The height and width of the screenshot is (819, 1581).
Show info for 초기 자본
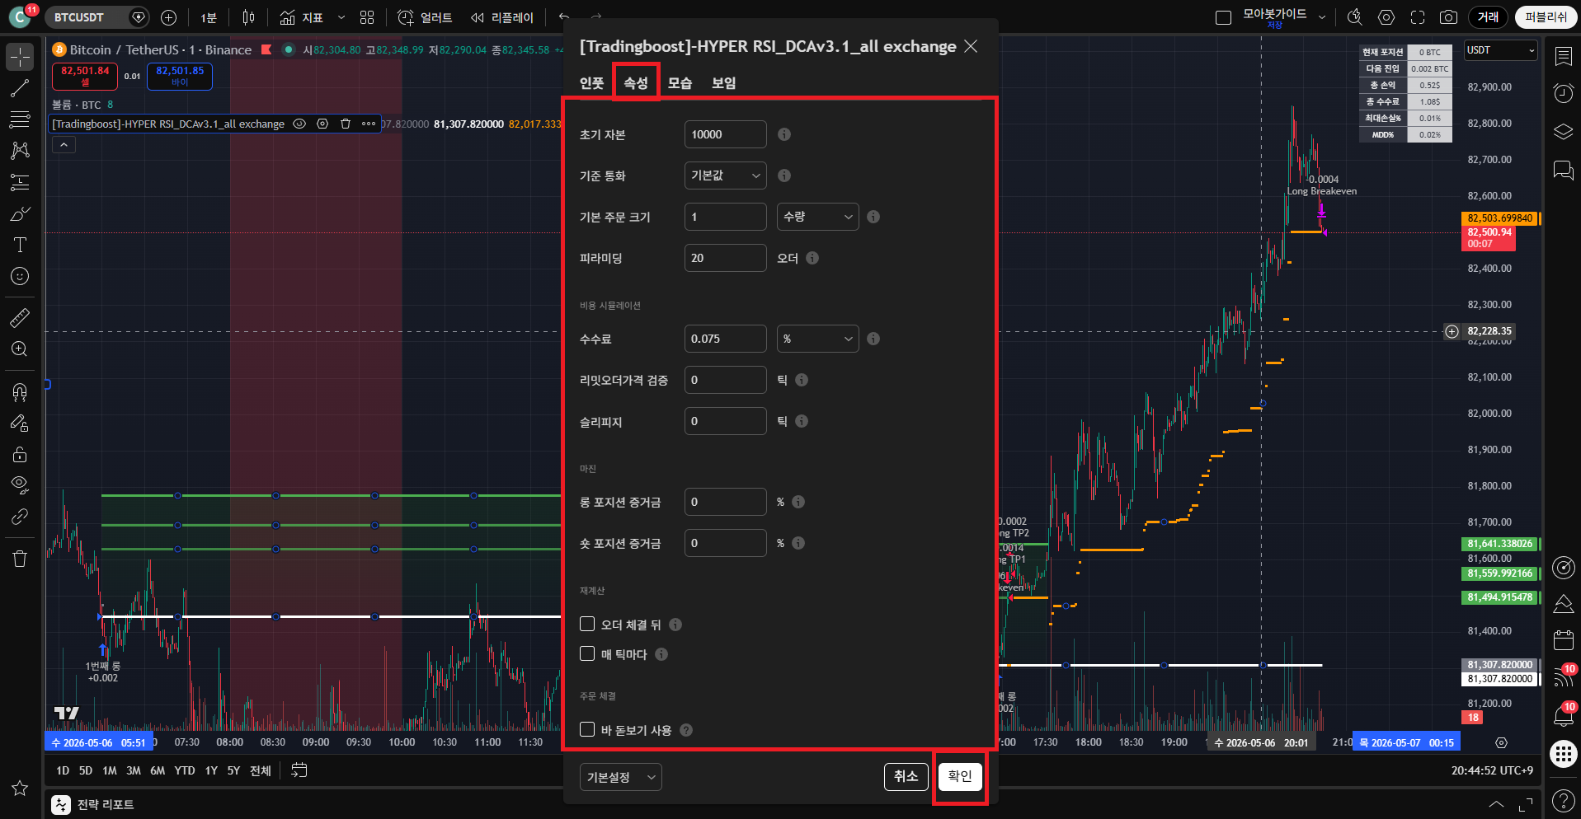784,134
